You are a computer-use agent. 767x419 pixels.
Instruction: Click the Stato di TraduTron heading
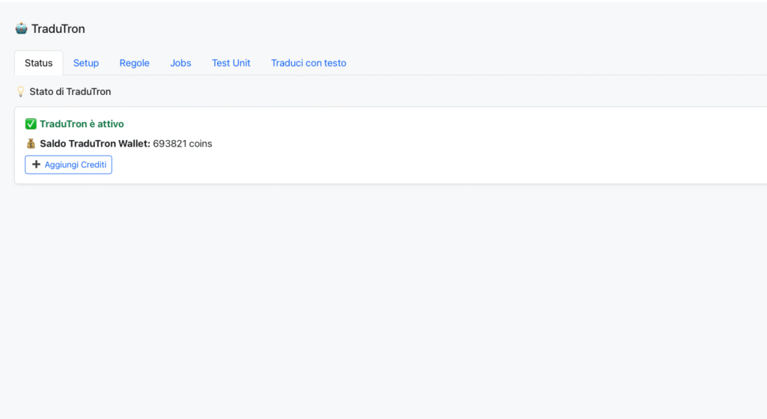coord(70,91)
